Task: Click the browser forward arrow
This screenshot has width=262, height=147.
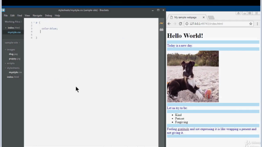Action: tap(175, 24)
